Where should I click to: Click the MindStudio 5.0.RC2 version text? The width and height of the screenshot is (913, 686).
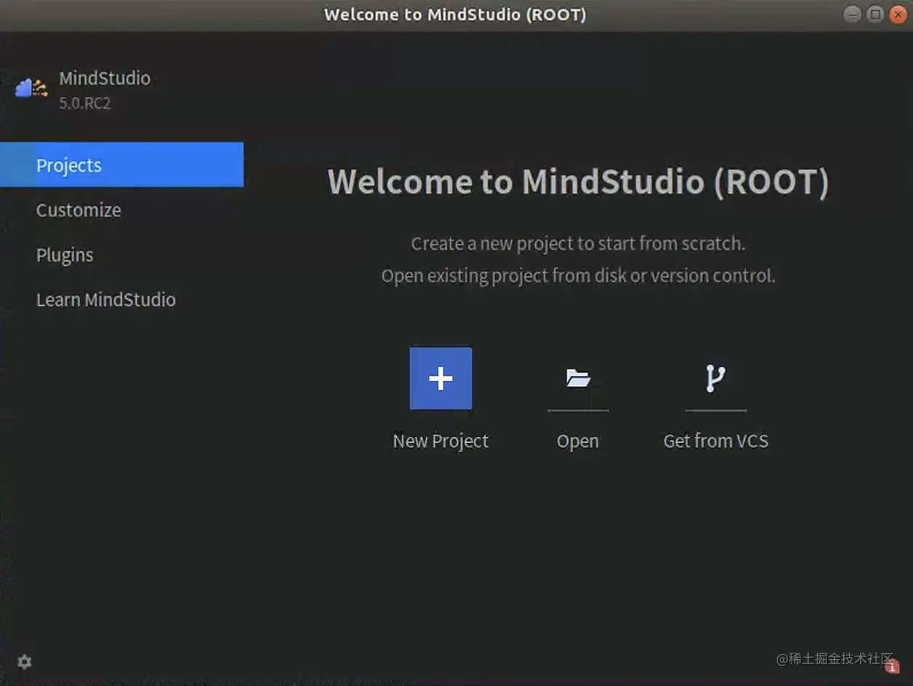point(85,103)
